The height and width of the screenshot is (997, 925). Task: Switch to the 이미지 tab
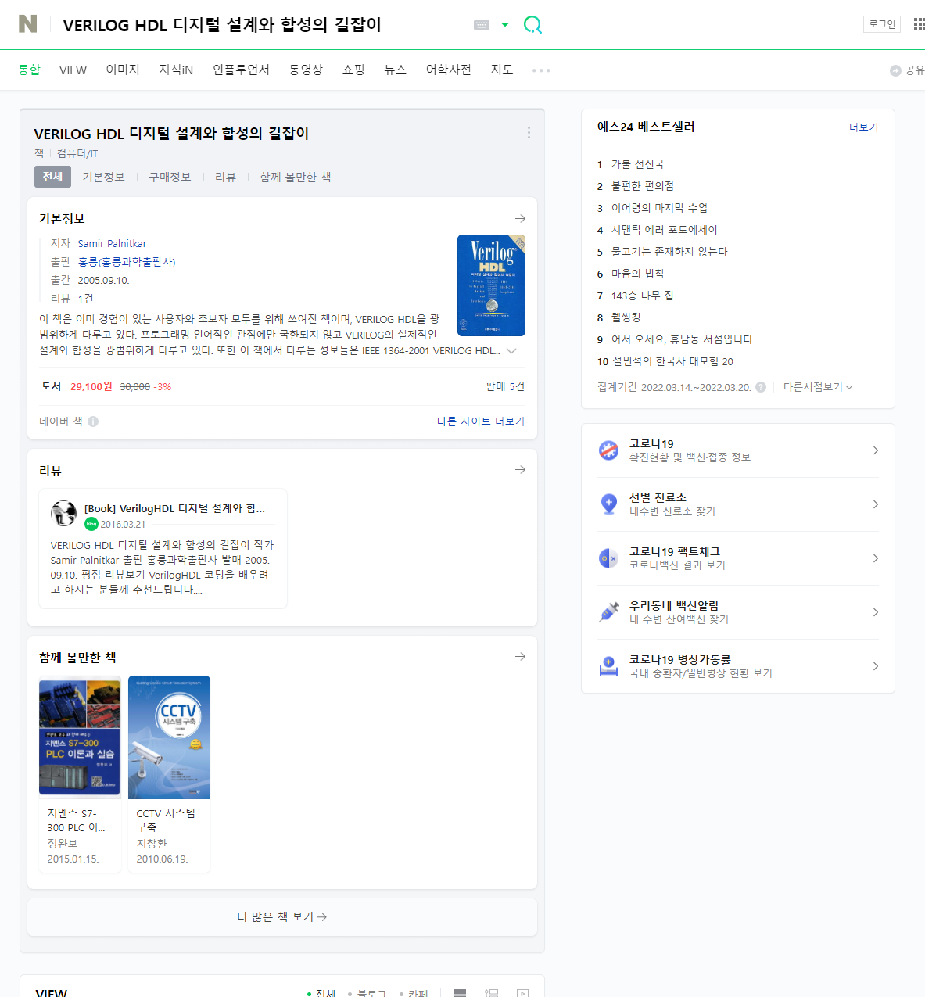(x=123, y=70)
